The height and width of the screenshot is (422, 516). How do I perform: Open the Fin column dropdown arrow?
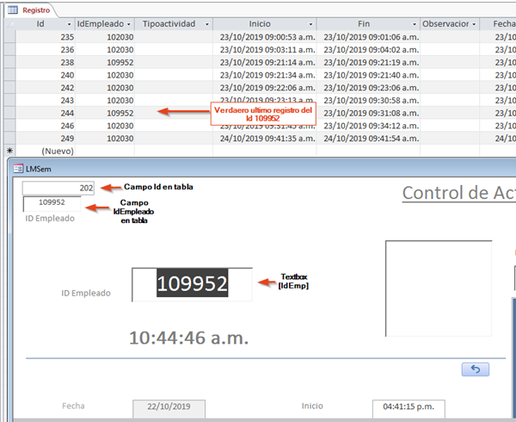[x=415, y=24]
